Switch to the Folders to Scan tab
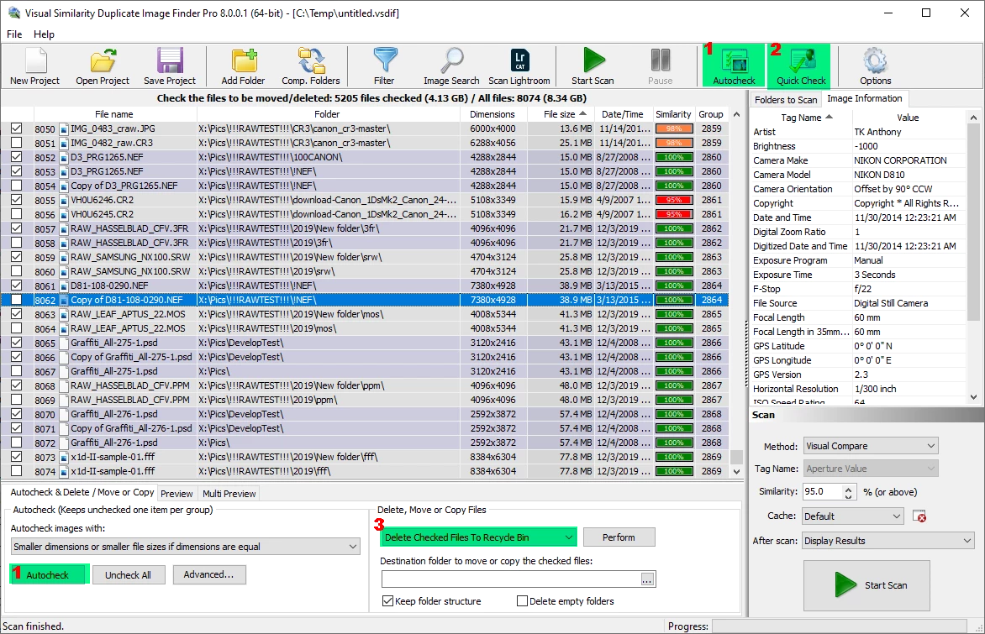985x634 pixels. pos(785,100)
